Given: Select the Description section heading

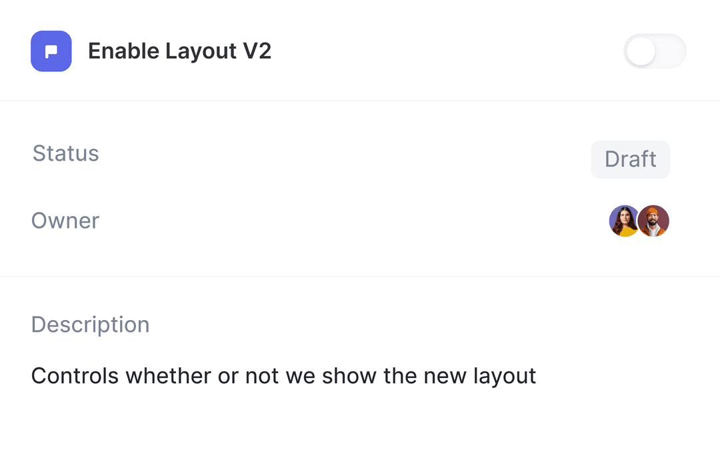Looking at the screenshot, I should click(x=90, y=325).
